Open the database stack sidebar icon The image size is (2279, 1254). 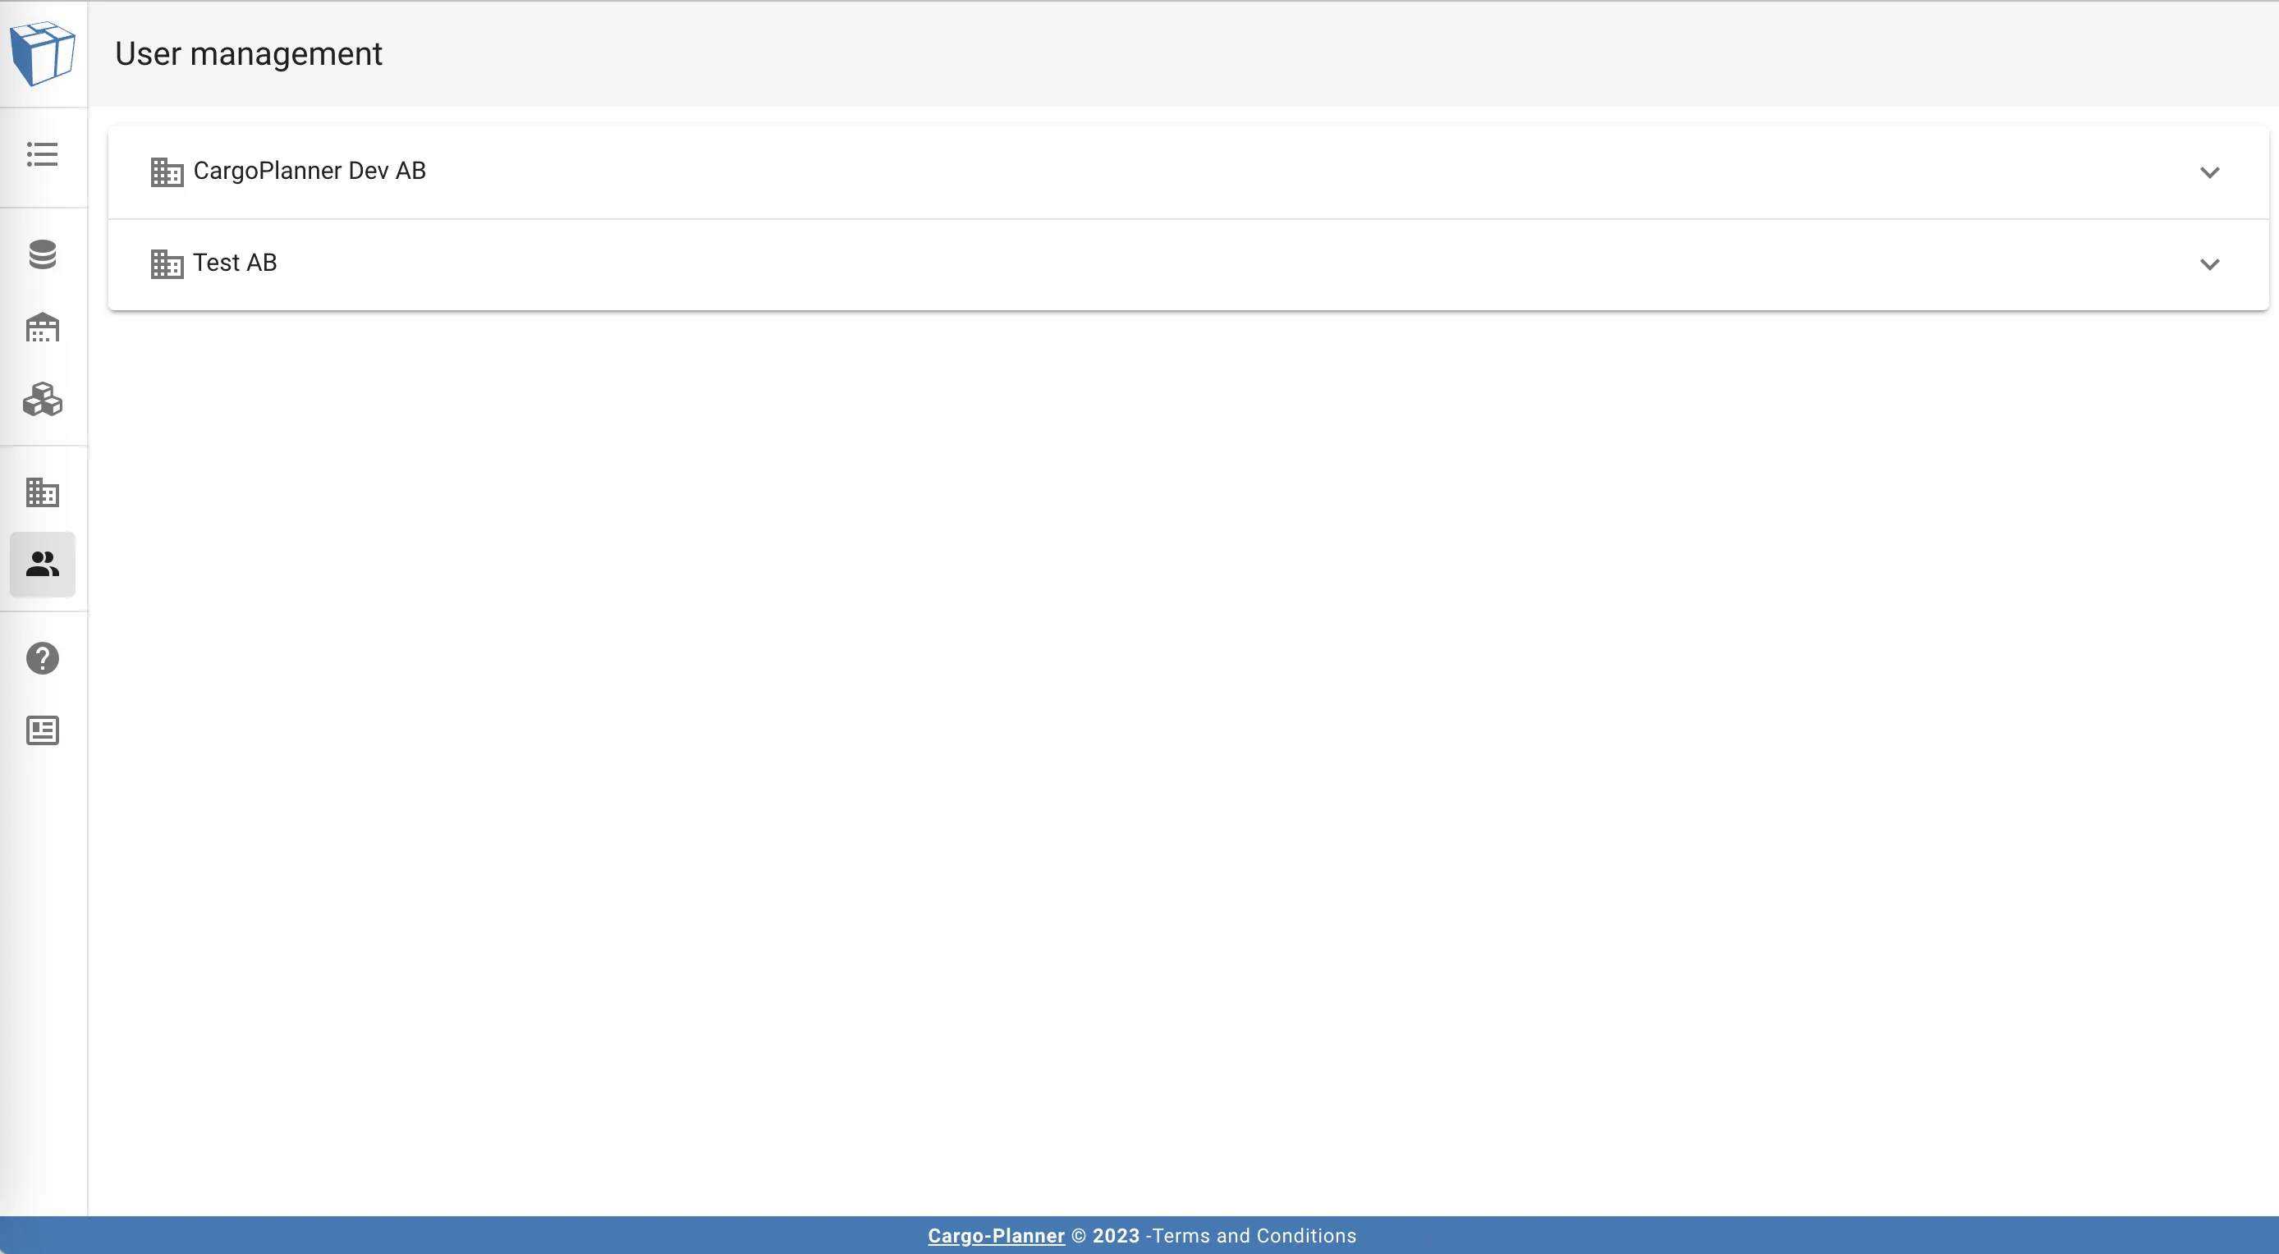click(43, 254)
